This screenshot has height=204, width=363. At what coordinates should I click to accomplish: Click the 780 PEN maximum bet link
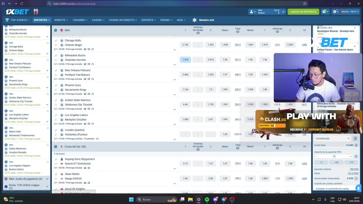click(354, 169)
